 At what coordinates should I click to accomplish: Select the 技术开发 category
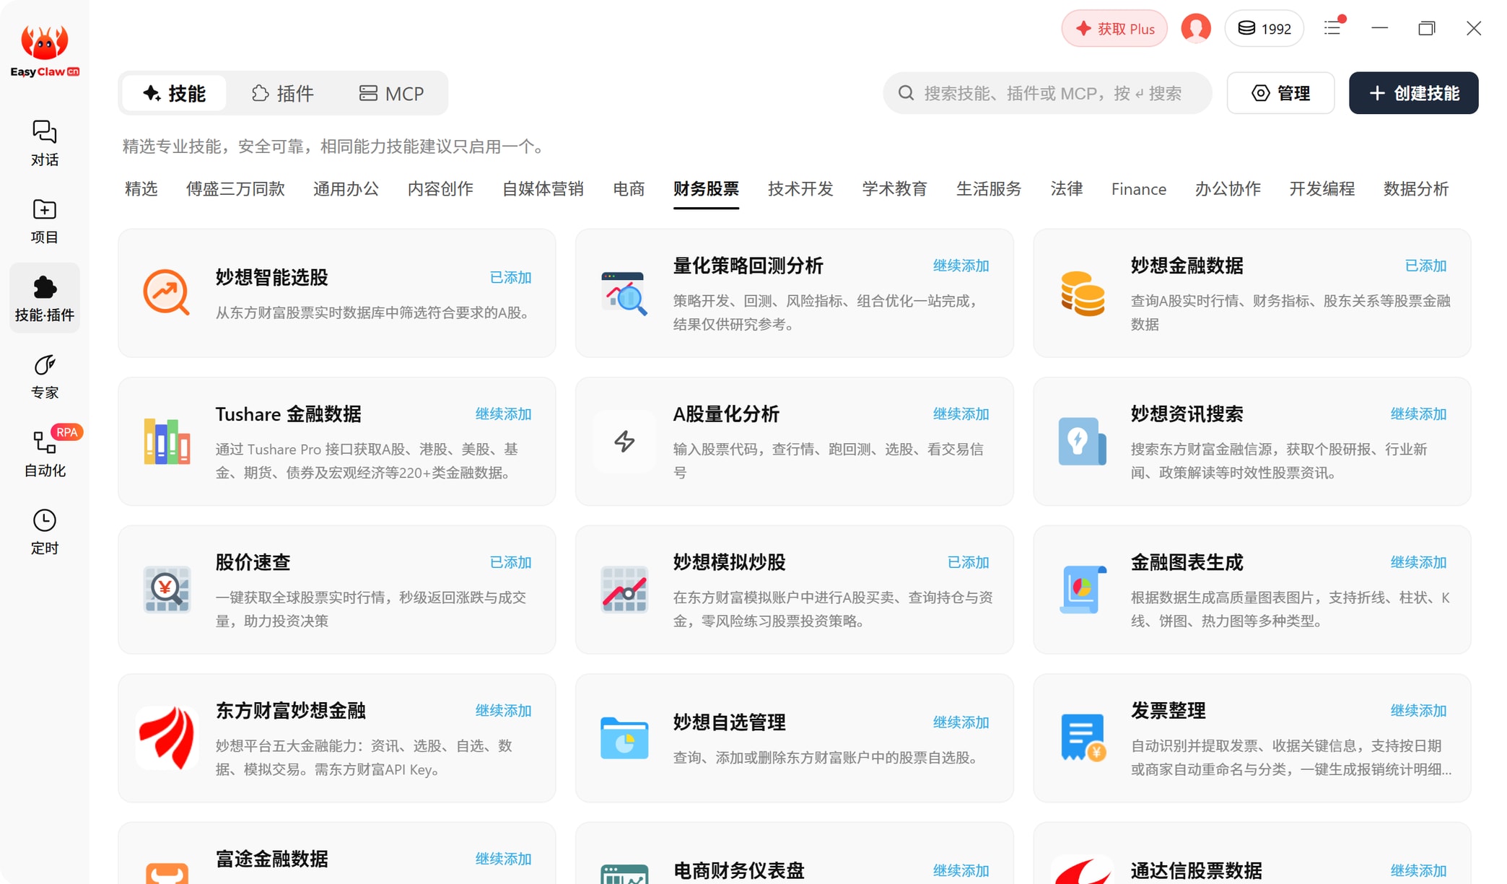(800, 189)
